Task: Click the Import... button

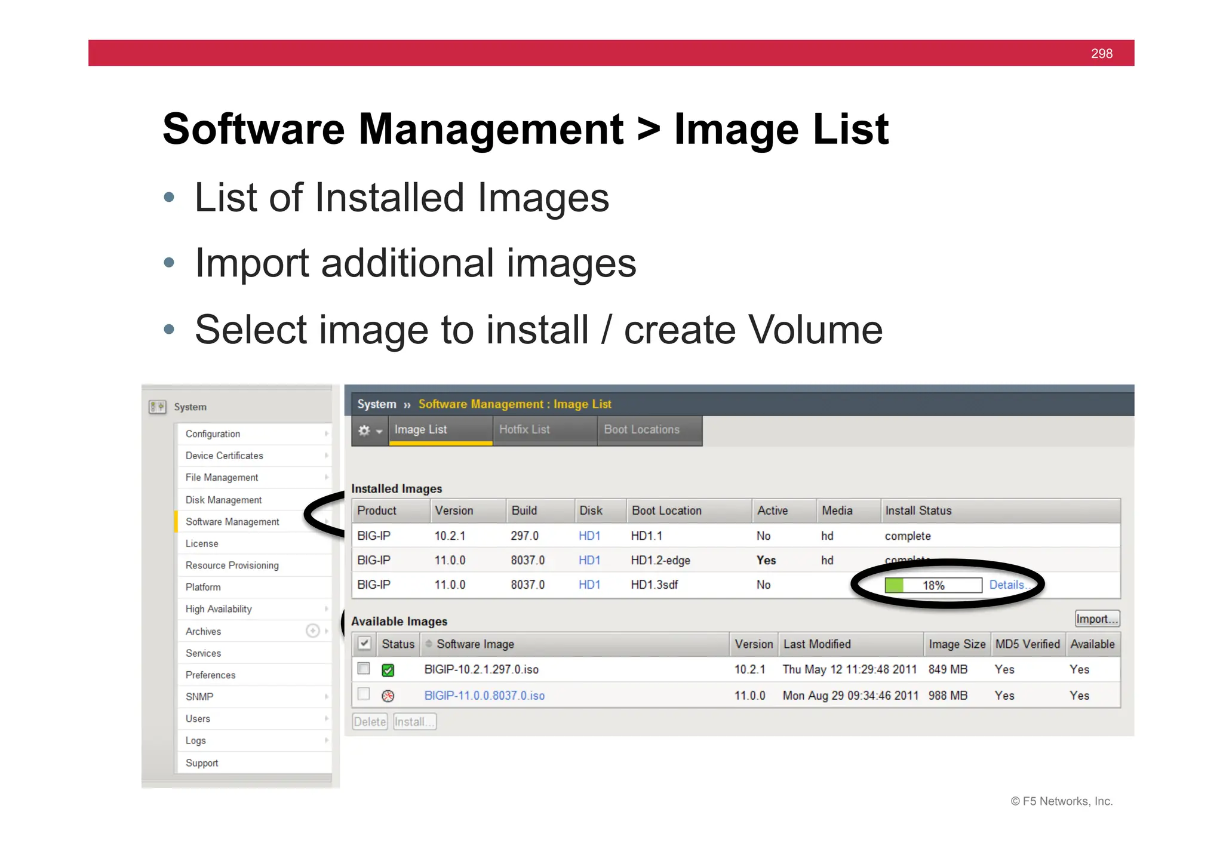Action: click(x=1097, y=619)
